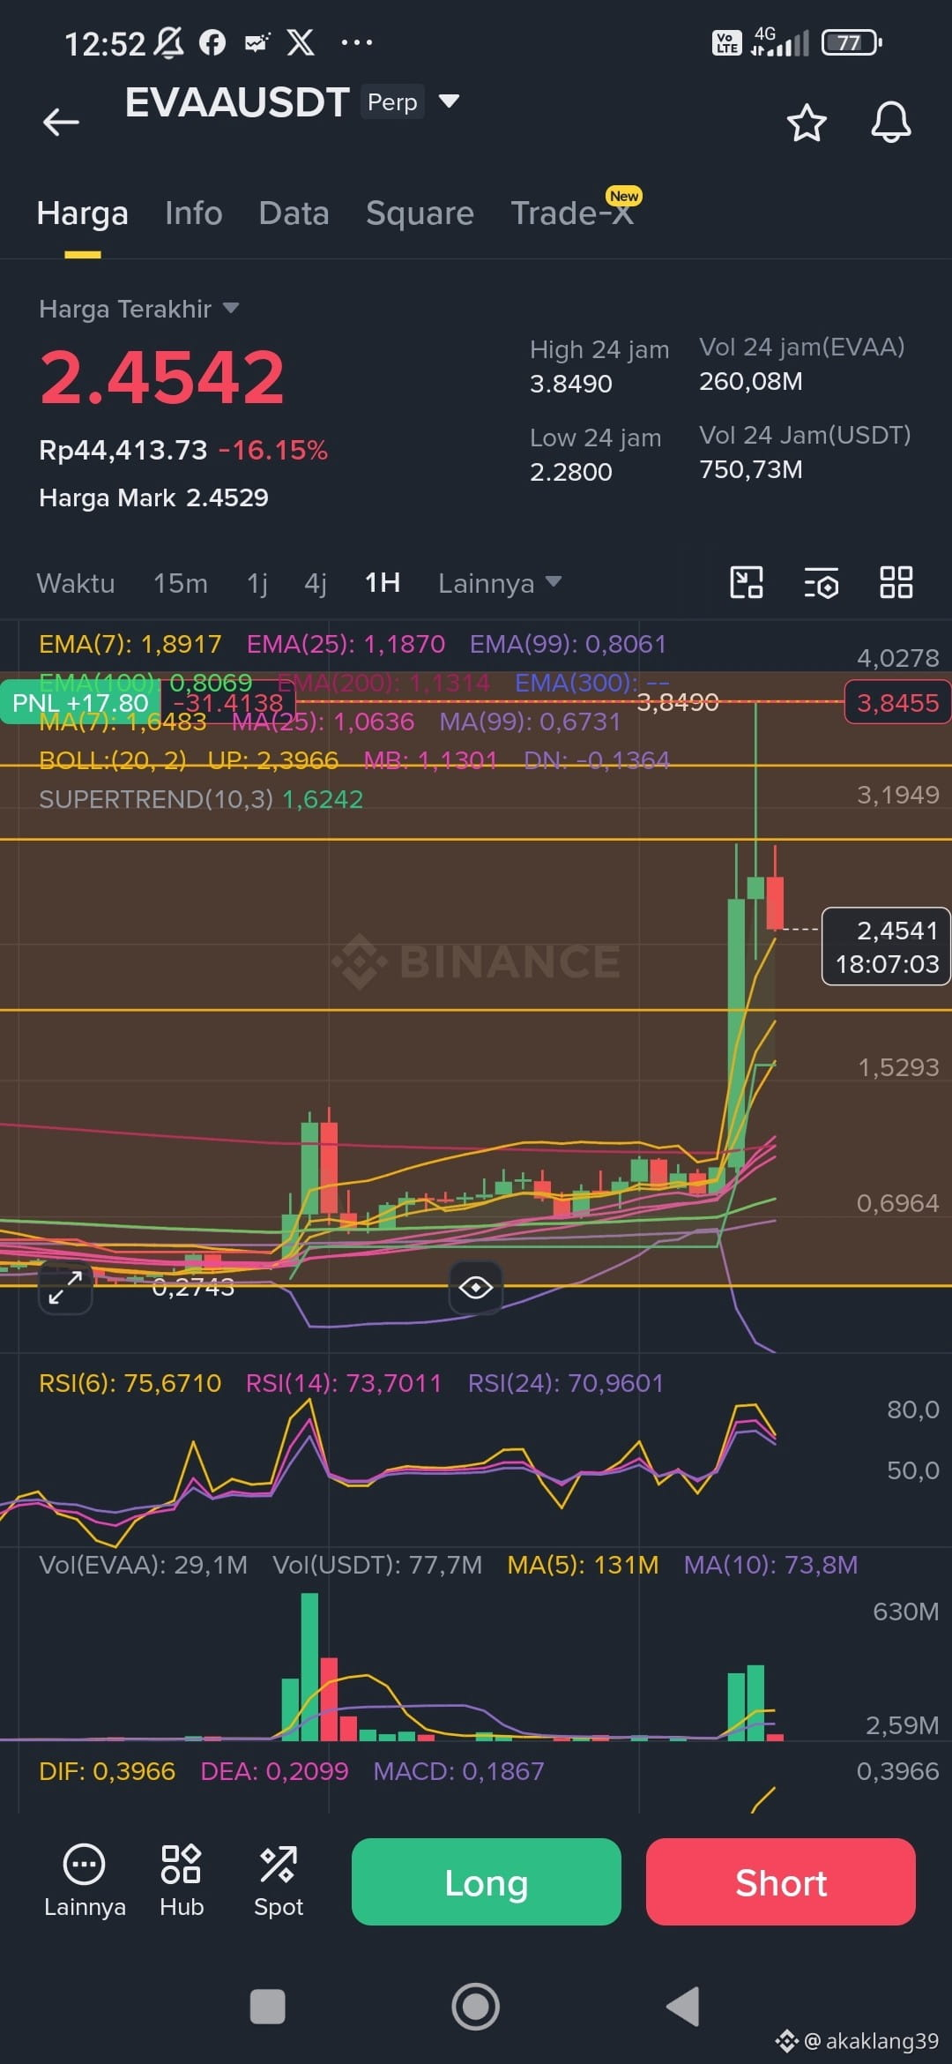
Task: Select 4j chart interval
Action: pyautogui.click(x=316, y=583)
